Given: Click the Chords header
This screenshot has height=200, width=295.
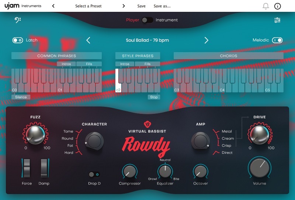Looking at the screenshot, I should click(x=229, y=56).
